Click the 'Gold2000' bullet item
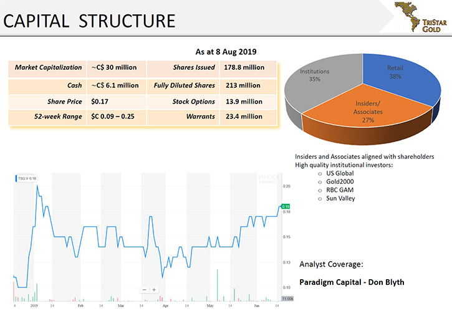 (x=340, y=181)
